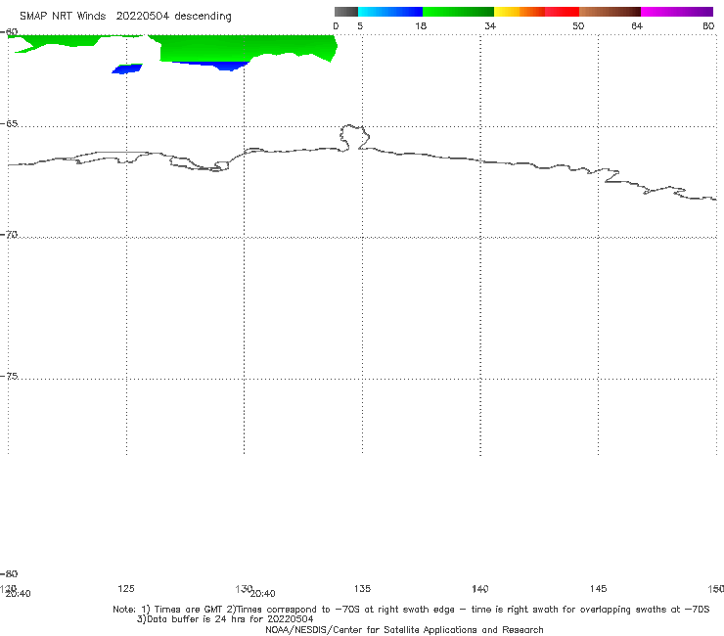Click the "-60" latitude label
Image resolution: width=724 pixels, height=636 pixels.
(x=9, y=32)
